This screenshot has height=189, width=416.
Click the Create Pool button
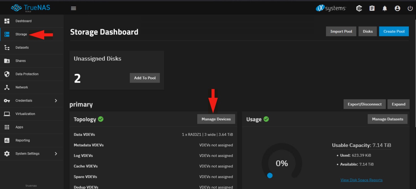(394, 31)
